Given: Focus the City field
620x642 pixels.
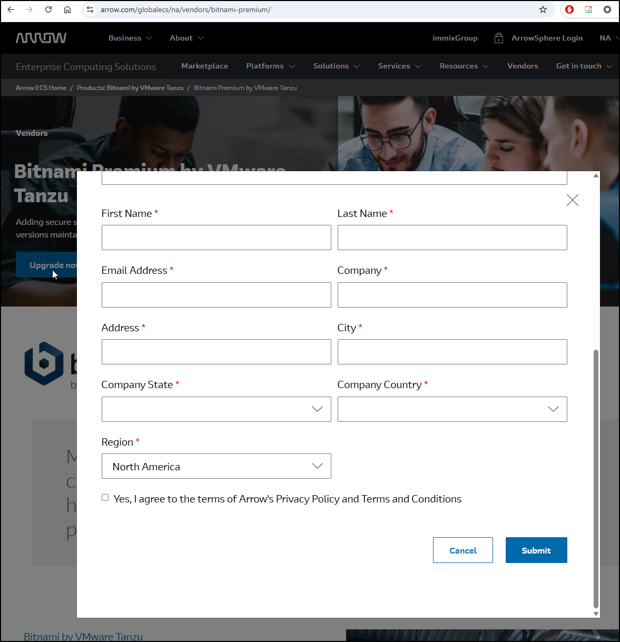Looking at the screenshot, I should click(452, 352).
